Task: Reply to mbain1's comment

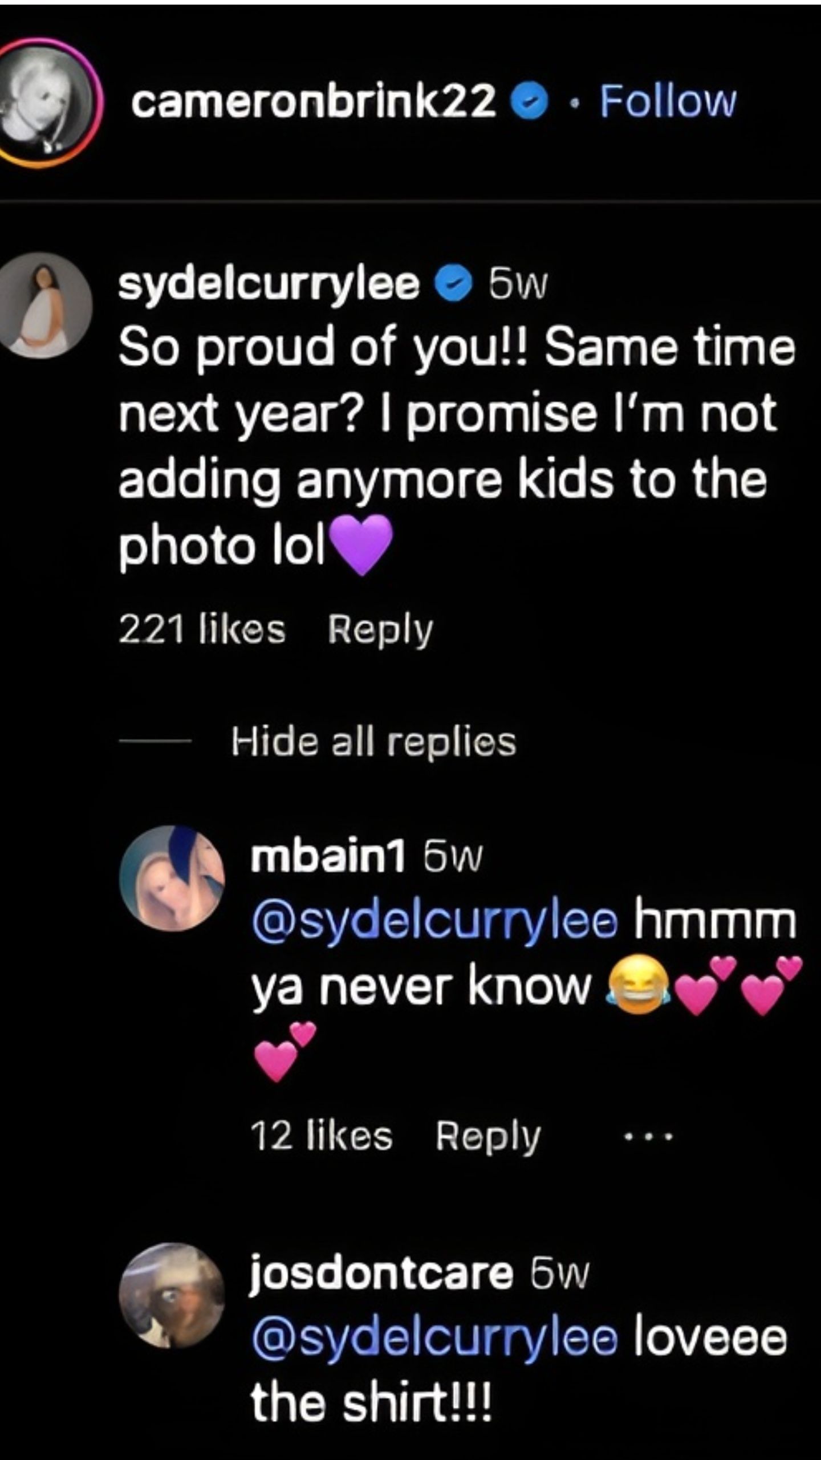Action: (487, 1137)
